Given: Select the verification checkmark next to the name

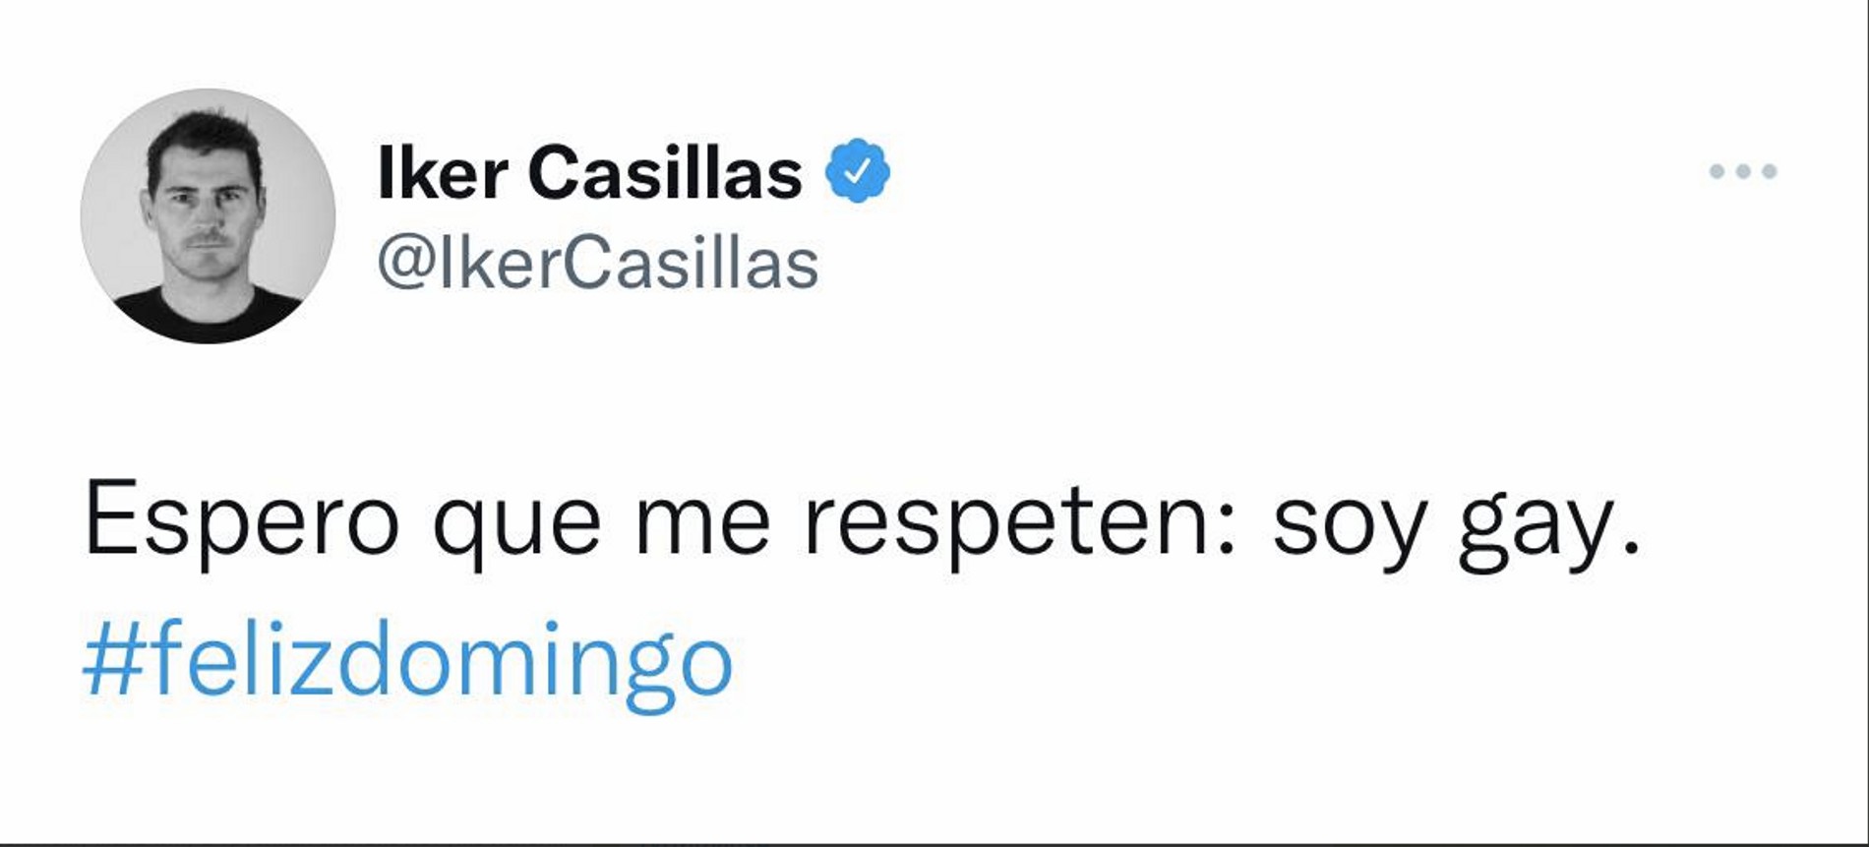Looking at the screenshot, I should [x=857, y=169].
